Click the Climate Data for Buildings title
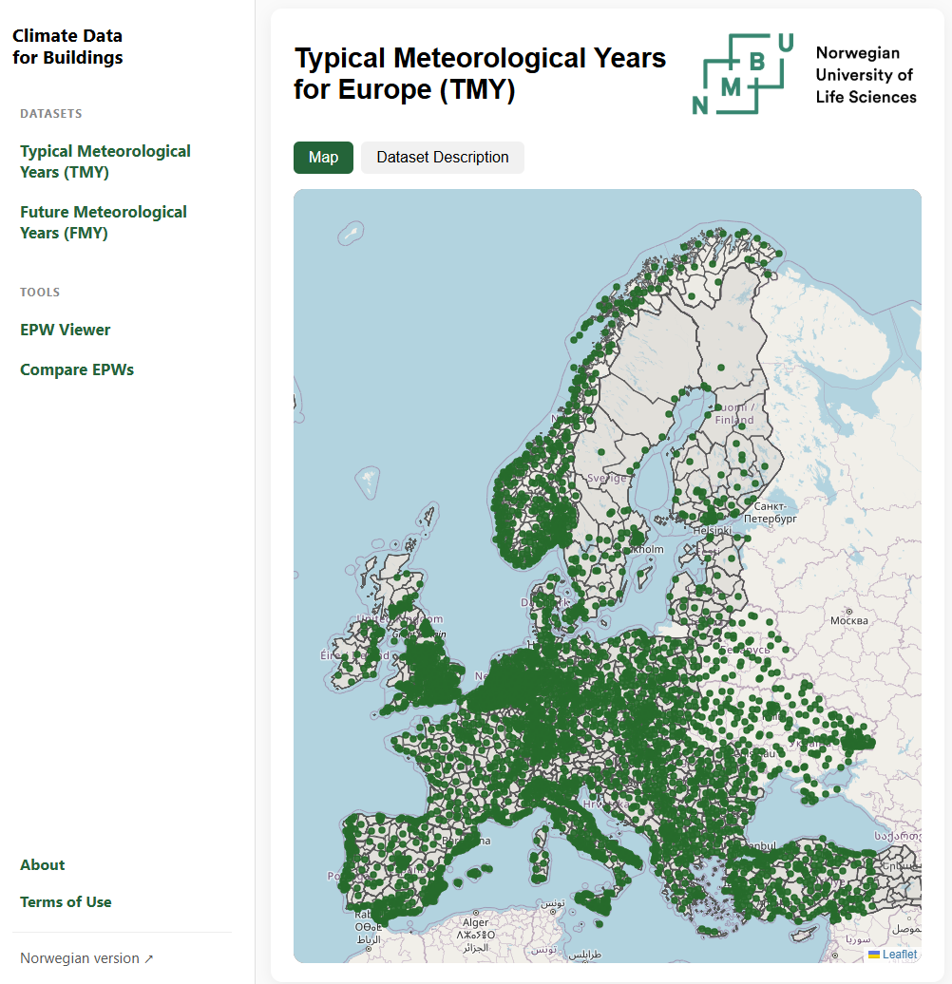 67,47
